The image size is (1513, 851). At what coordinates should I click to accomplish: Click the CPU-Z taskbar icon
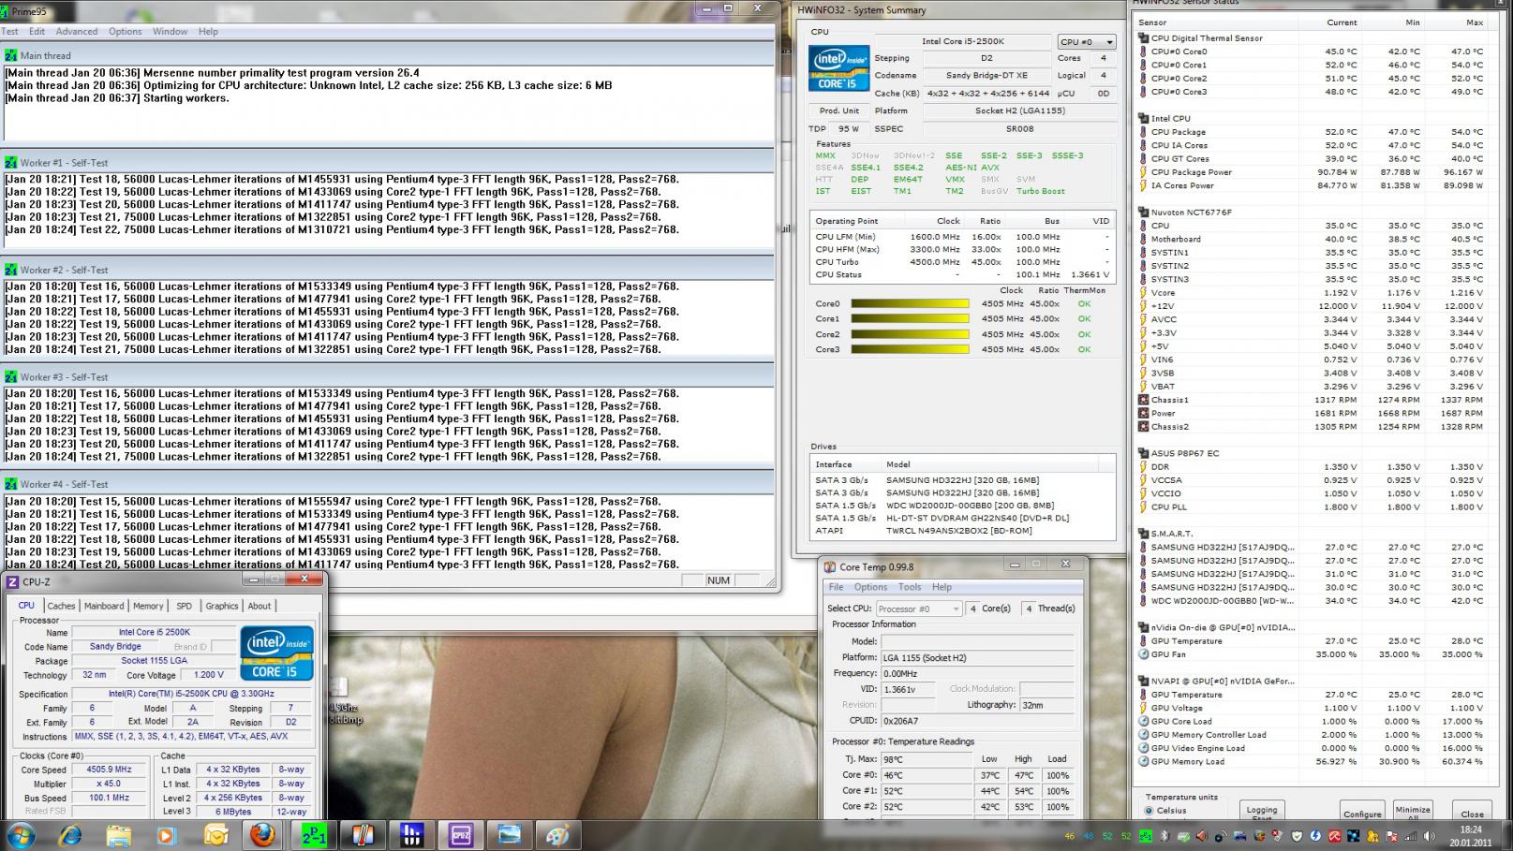point(460,835)
